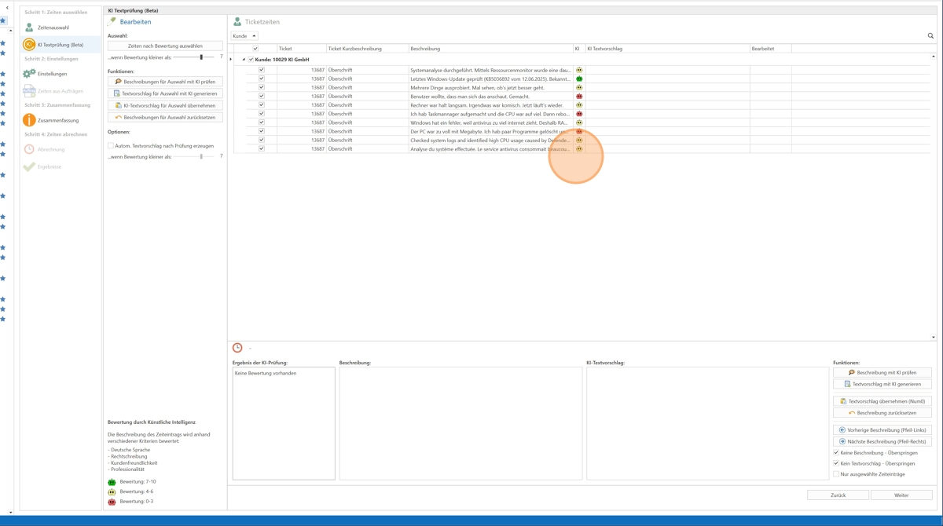Click the Weiter button

(x=901, y=495)
